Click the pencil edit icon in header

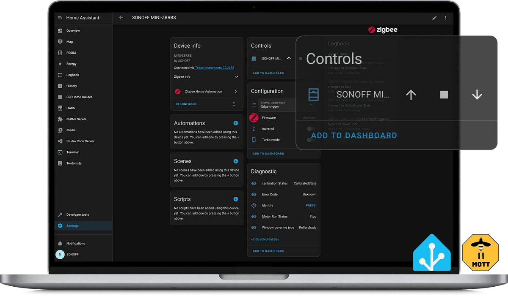pos(434,18)
